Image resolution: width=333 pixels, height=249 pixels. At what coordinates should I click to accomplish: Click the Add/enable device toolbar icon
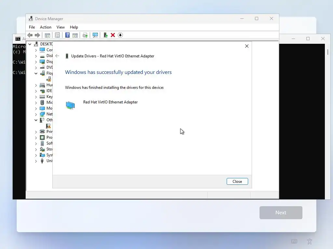coord(106,35)
